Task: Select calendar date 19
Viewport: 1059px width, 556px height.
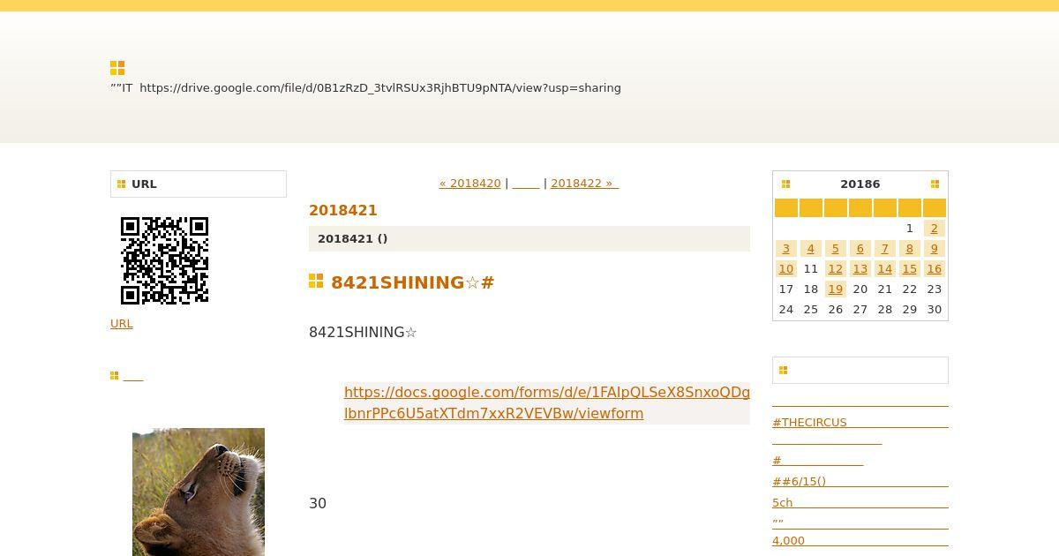Action: [836, 289]
